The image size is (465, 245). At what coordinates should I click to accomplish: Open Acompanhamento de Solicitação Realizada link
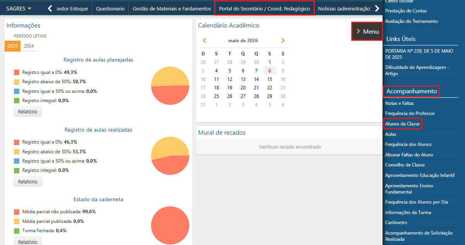pyautogui.click(x=419, y=236)
